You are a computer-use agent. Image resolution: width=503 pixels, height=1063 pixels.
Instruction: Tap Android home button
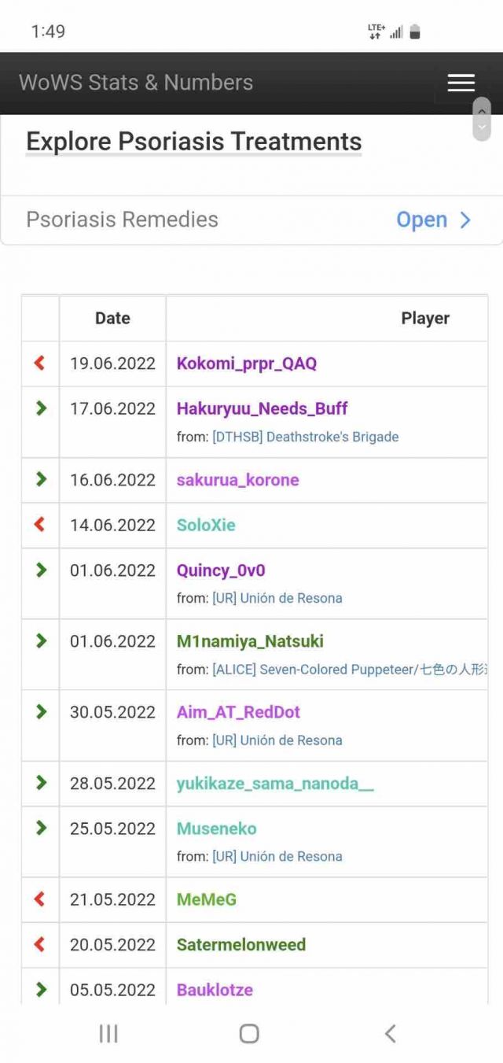249,1033
